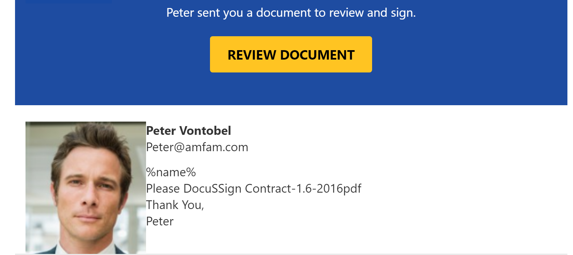The image size is (573, 255).
Task: Click the word REVIEW on the yellow button
Action: point(252,55)
